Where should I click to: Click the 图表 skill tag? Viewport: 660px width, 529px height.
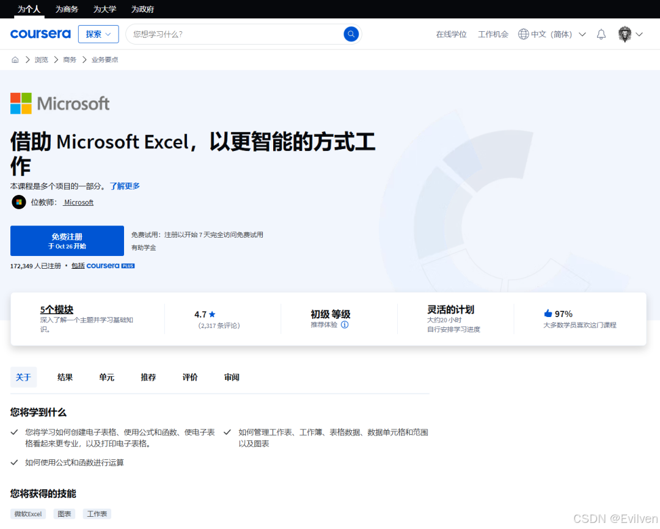(x=64, y=514)
